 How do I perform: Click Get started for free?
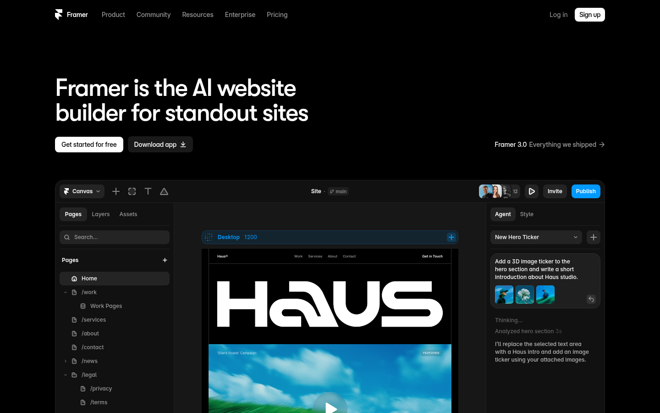tap(89, 145)
